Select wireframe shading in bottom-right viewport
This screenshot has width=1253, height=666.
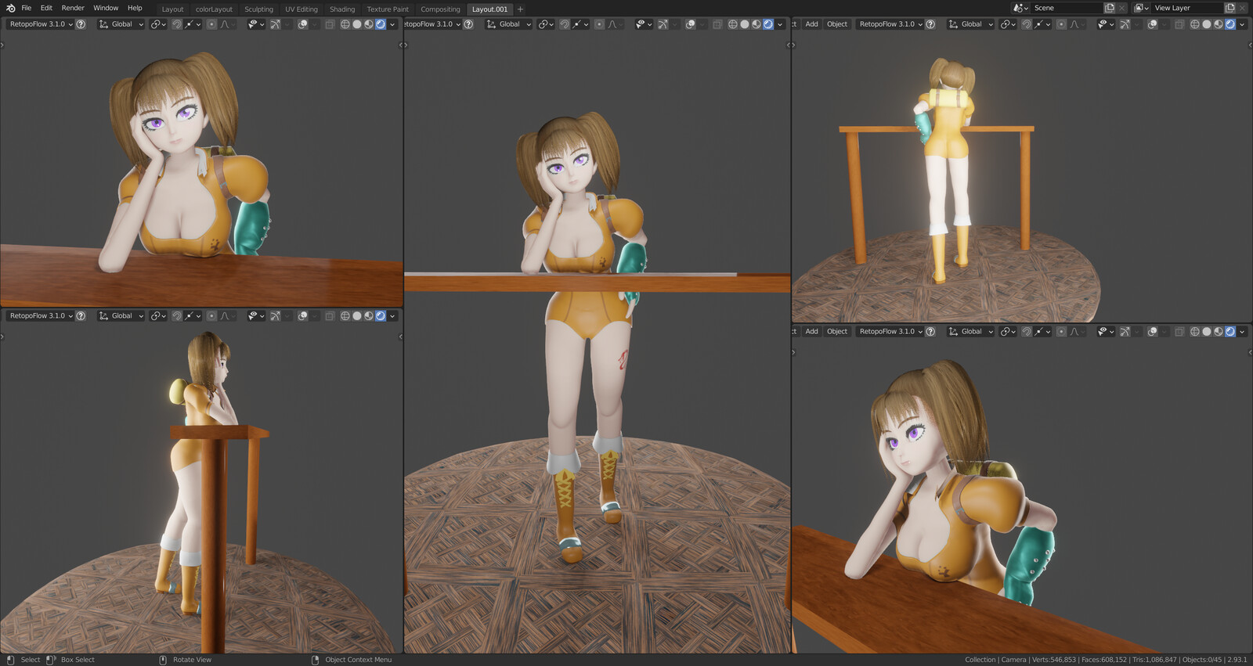(1195, 332)
